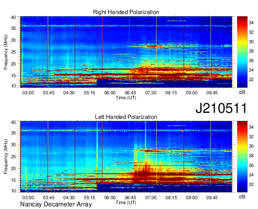Click the '03:45' tick on right-handed time axis

coord(49,93)
